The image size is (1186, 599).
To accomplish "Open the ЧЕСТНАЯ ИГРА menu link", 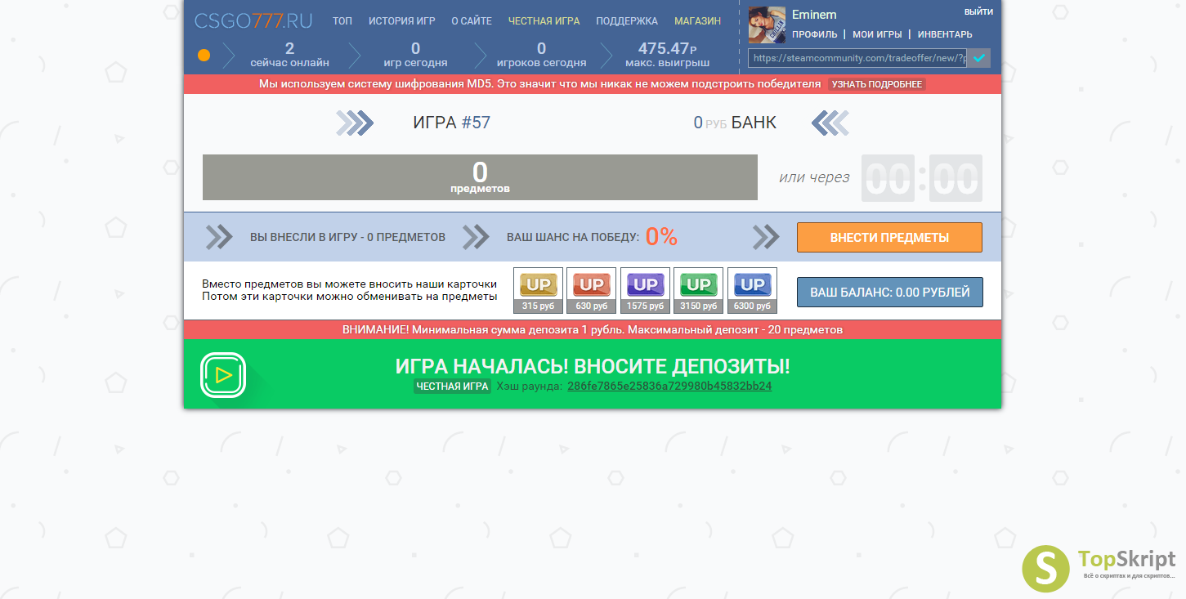I will (544, 21).
